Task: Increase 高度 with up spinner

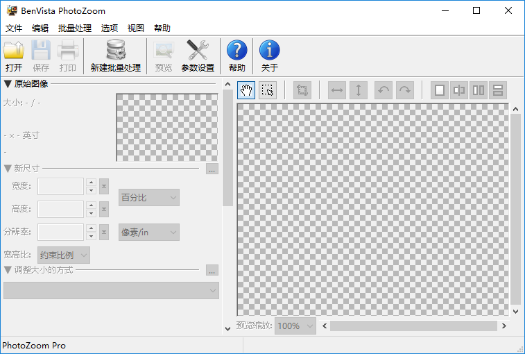Action: tap(91, 205)
